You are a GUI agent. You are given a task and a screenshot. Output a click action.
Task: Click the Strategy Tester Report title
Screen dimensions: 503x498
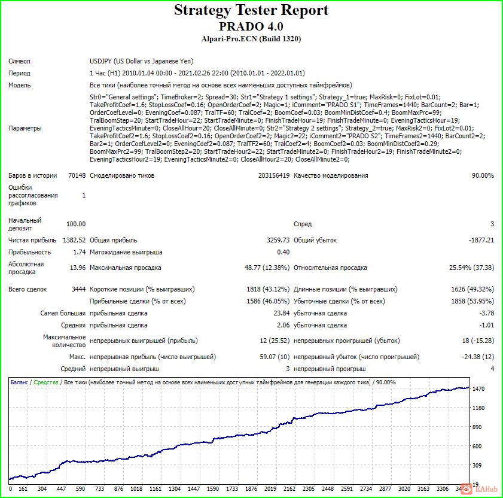[x=251, y=10]
